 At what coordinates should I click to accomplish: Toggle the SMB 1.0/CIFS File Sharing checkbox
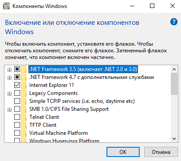click(17, 109)
